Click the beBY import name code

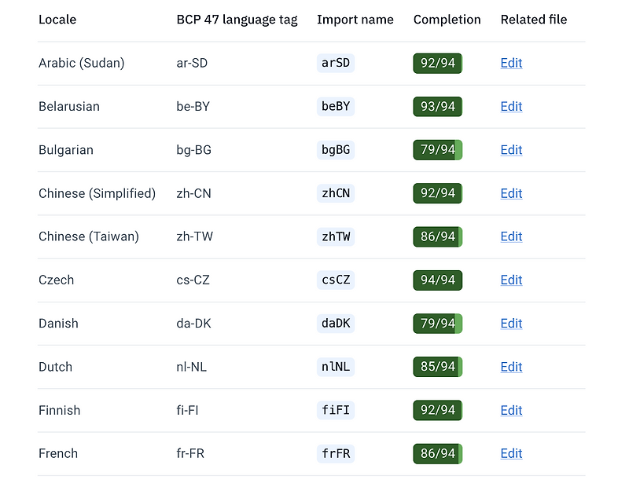[x=336, y=106]
